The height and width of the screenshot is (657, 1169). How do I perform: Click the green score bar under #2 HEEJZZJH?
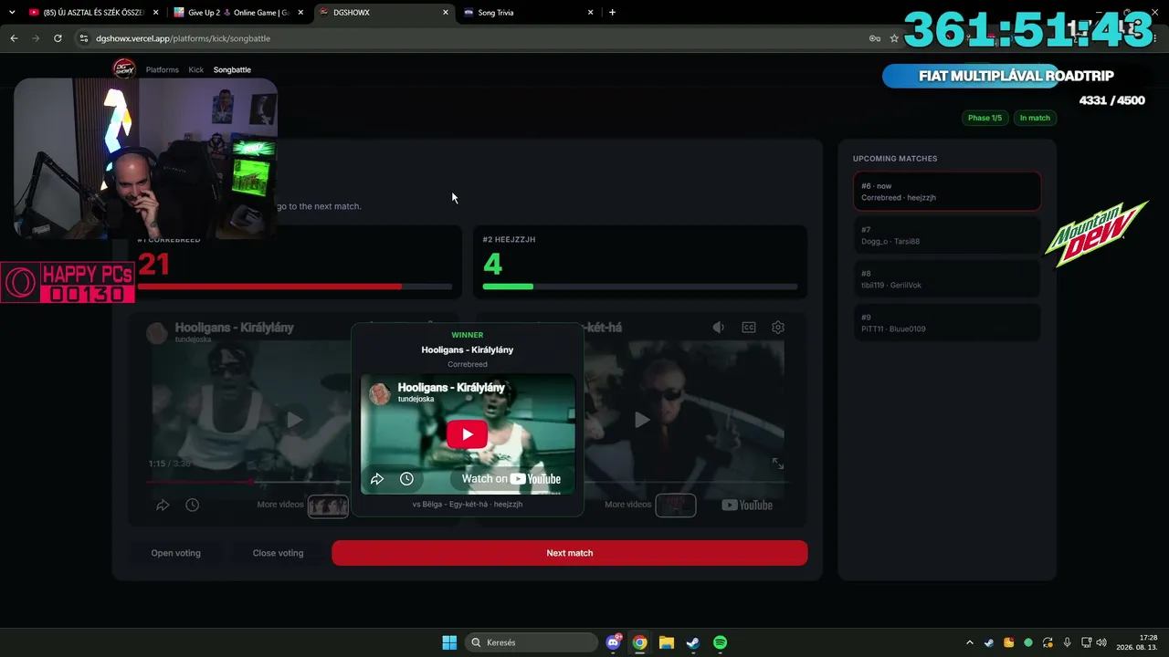(640, 287)
